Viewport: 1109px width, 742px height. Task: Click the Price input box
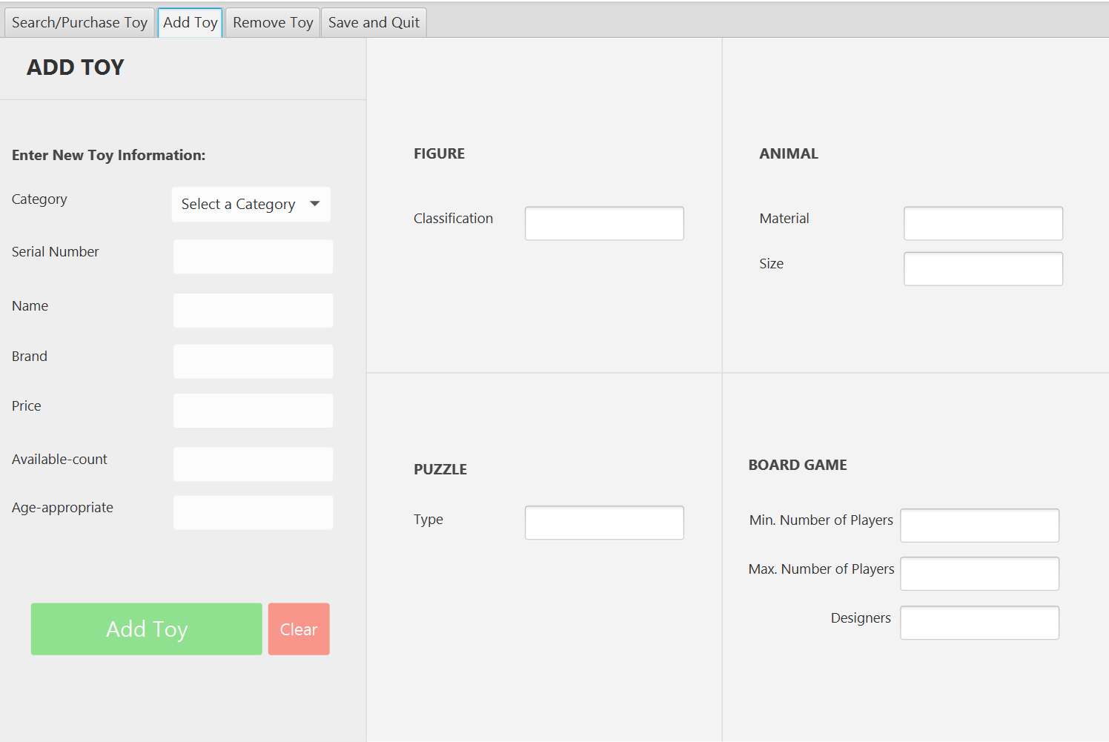point(254,411)
